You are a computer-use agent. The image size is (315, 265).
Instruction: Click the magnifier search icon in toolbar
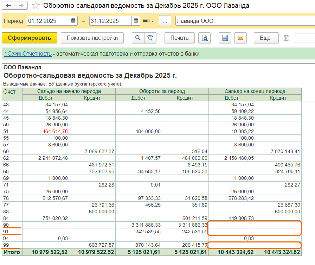point(138,38)
